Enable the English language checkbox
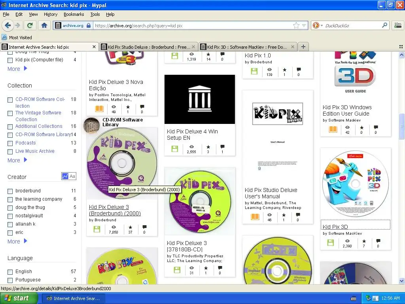This screenshot has width=405, height=304. pyautogui.click(x=10, y=272)
